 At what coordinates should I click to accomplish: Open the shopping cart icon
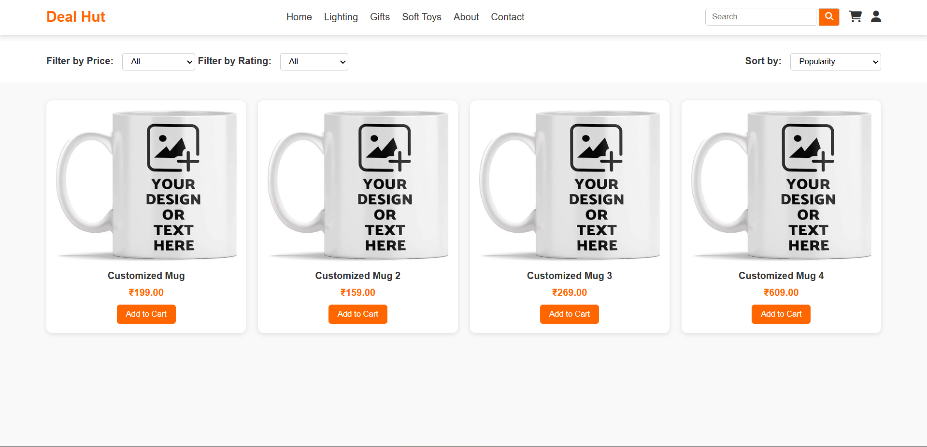pos(855,17)
